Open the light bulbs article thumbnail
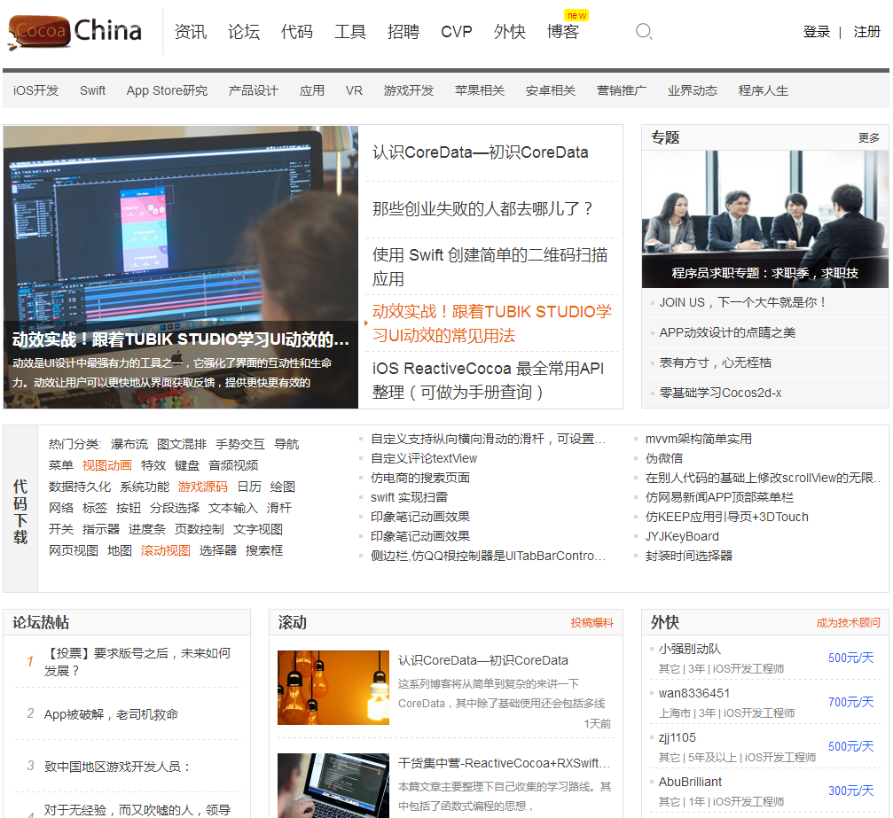The image size is (893, 818). [x=333, y=688]
